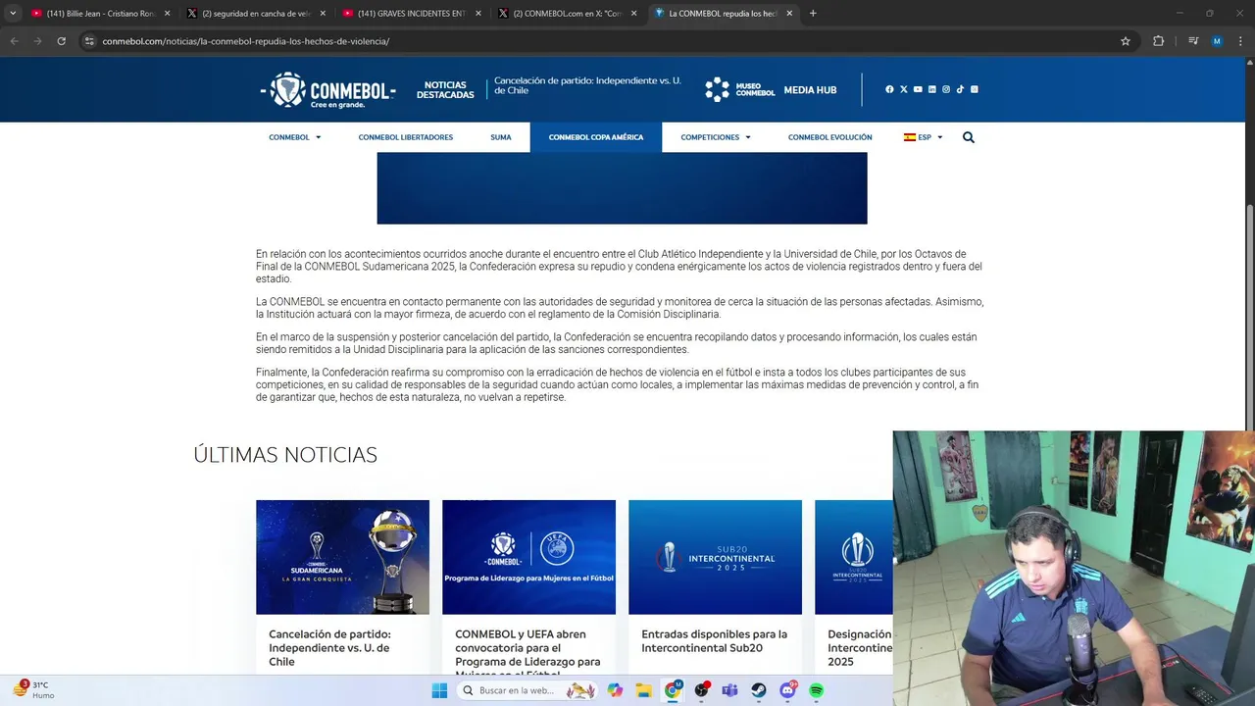
Task: Reload the page with browser refresh button
Action: coord(61,41)
